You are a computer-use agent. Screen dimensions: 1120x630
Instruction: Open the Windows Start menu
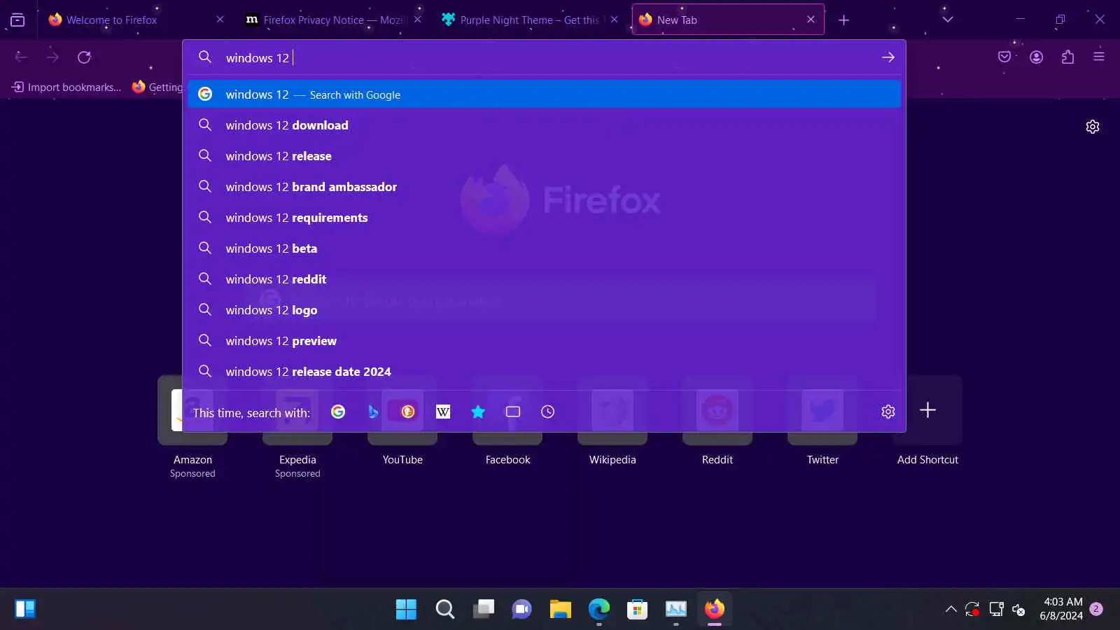[x=406, y=609]
